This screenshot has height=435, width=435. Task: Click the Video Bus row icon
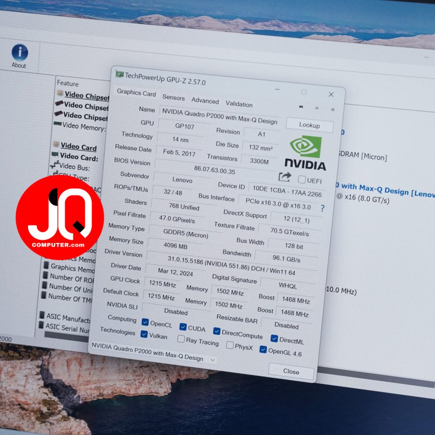[x=55, y=164]
